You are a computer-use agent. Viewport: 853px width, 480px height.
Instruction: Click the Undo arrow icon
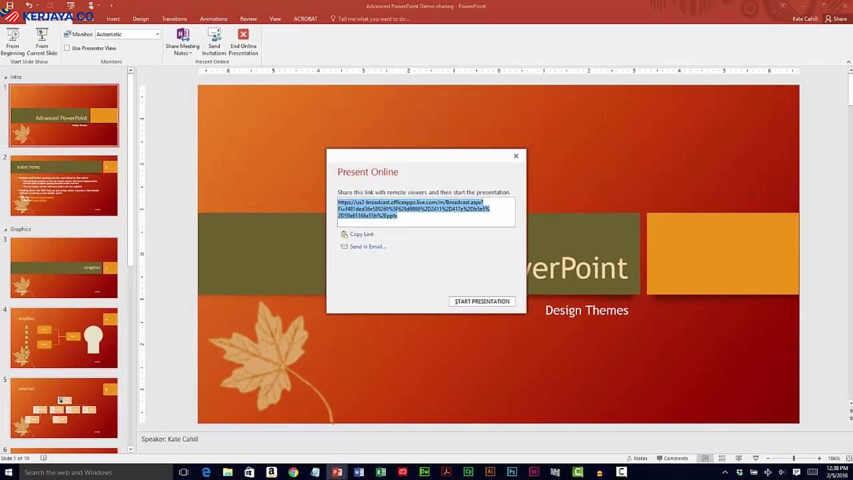[29, 5]
